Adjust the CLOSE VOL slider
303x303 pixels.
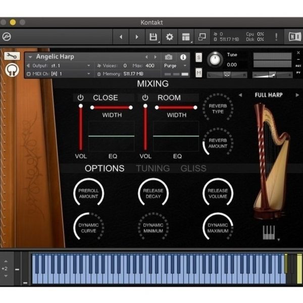click(x=81, y=128)
